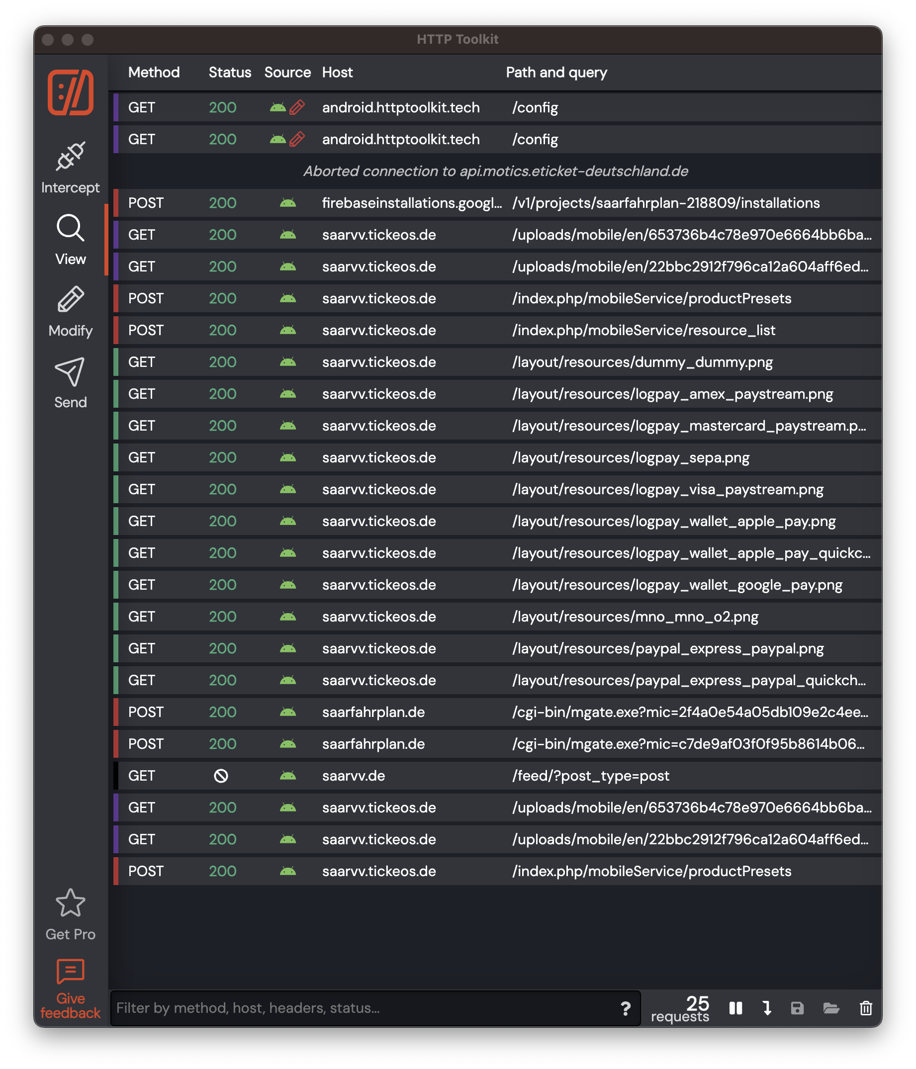Viewport: 916px width, 1069px height.
Task: Click the Path and query column header
Action: tap(556, 72)
